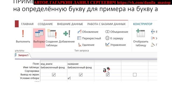
Task: Choose Создание таблицы query icon
Action: pos(52,34)
